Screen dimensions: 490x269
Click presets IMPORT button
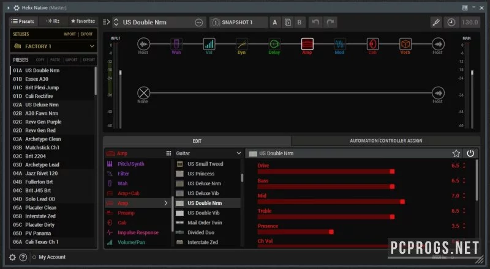pos(71,59)
